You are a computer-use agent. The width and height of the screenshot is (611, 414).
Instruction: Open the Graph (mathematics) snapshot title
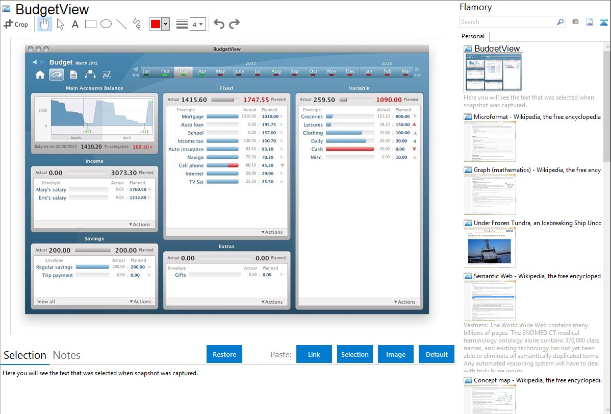(537, 170)
